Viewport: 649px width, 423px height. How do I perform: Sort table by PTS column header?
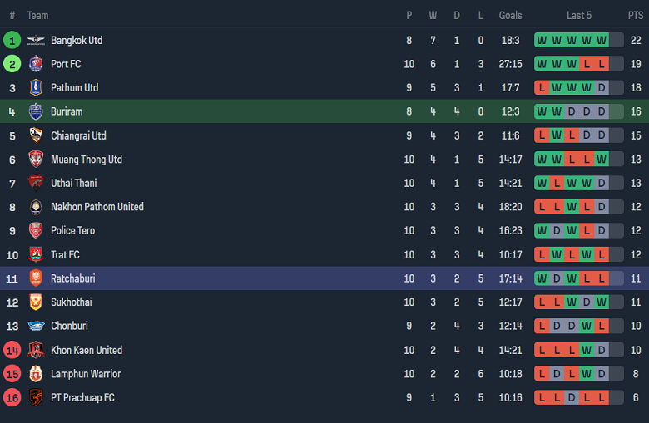tap(635, 15)
